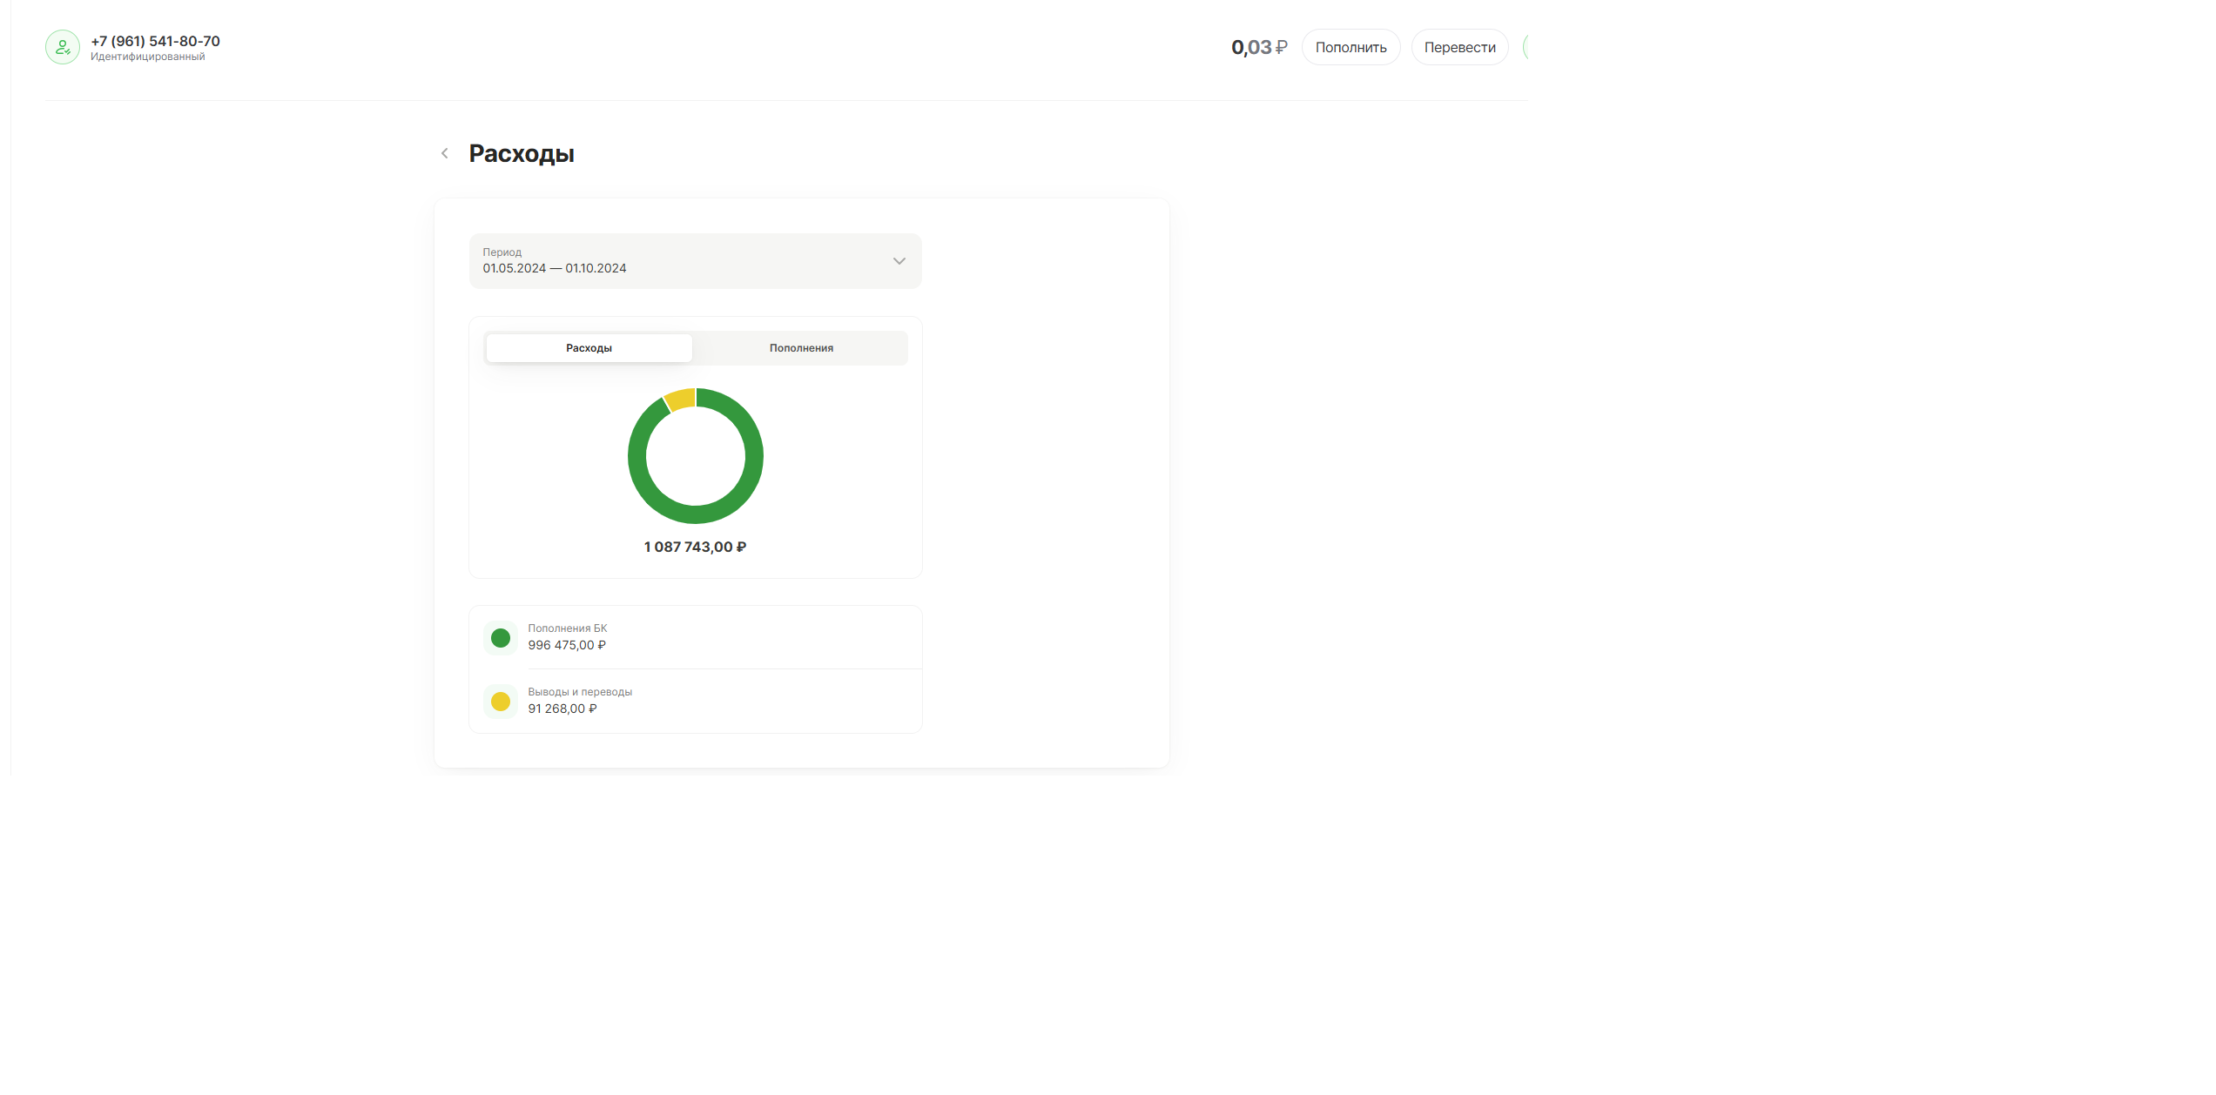Viewport: 2216px width, 1095px height.
Task: Select the Расходы tab
Action: coord(589,348)
